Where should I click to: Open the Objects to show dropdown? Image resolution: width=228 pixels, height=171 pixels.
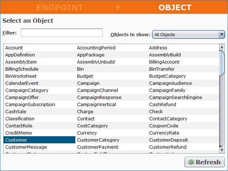click(188, 34)
